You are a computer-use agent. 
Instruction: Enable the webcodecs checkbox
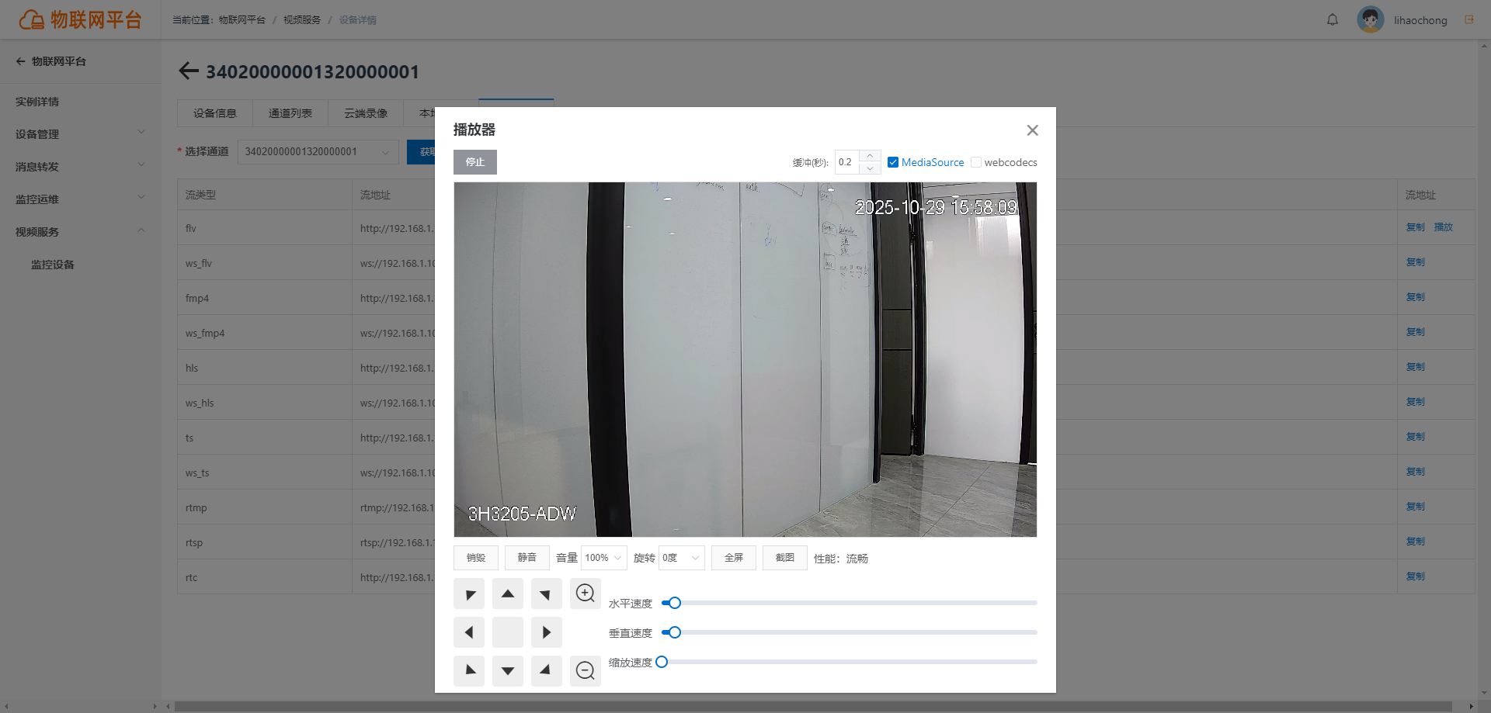976,162
